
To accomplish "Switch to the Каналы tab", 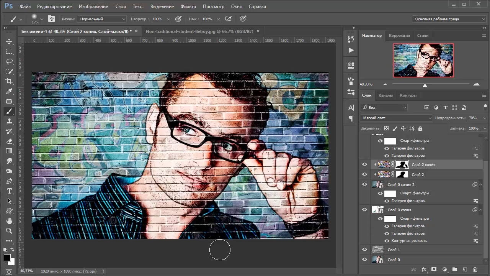I will coord(385,95).
